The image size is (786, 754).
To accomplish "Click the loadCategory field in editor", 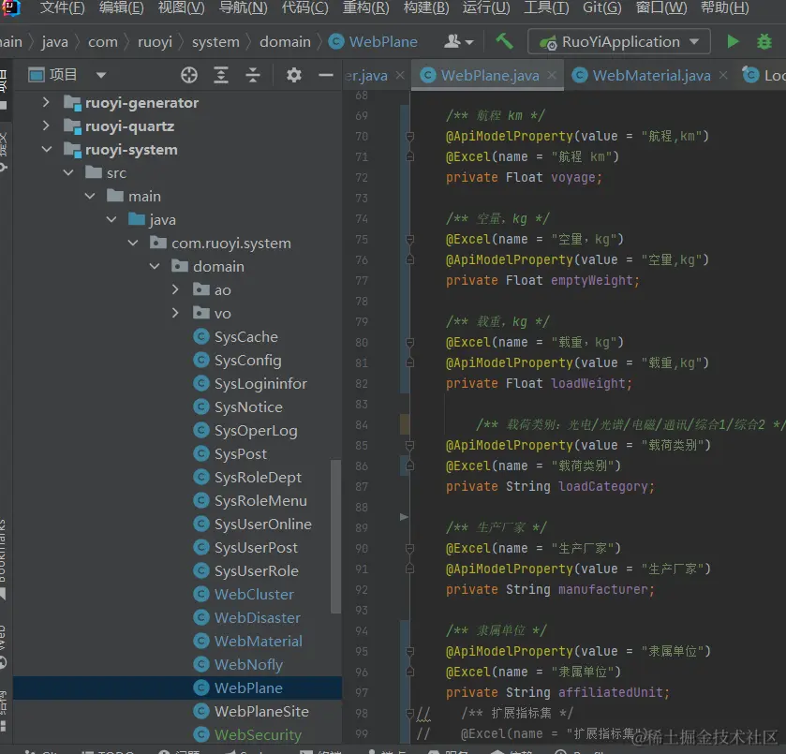I will click(x=603, y=486).
